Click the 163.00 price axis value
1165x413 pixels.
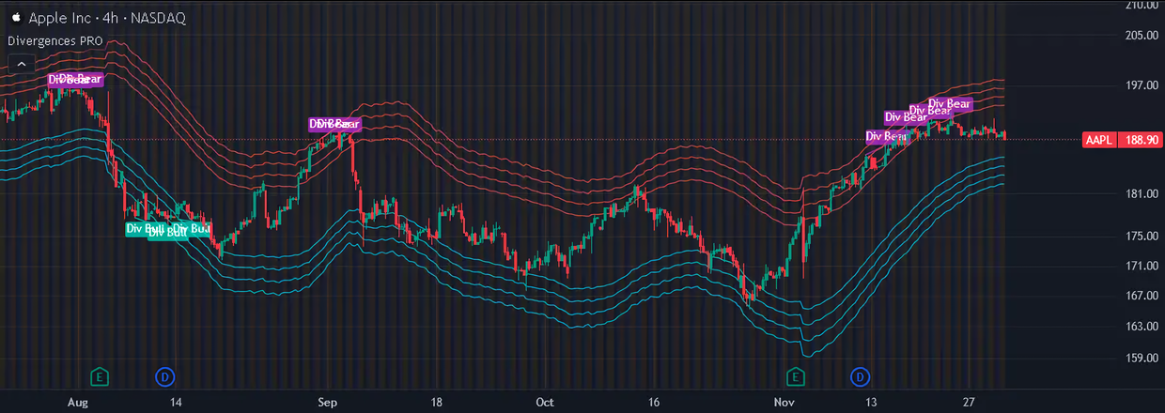pos(1143,327)
